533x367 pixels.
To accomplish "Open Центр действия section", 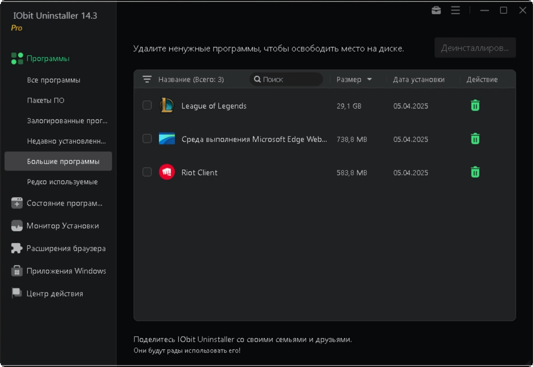I will click(x=55, y=294).
